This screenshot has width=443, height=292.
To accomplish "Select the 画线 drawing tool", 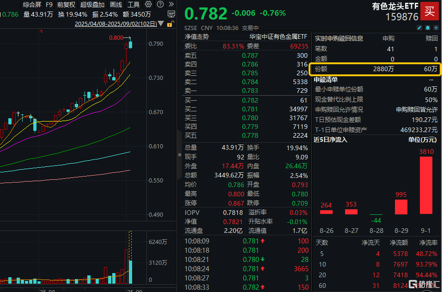I will [116, 5].
